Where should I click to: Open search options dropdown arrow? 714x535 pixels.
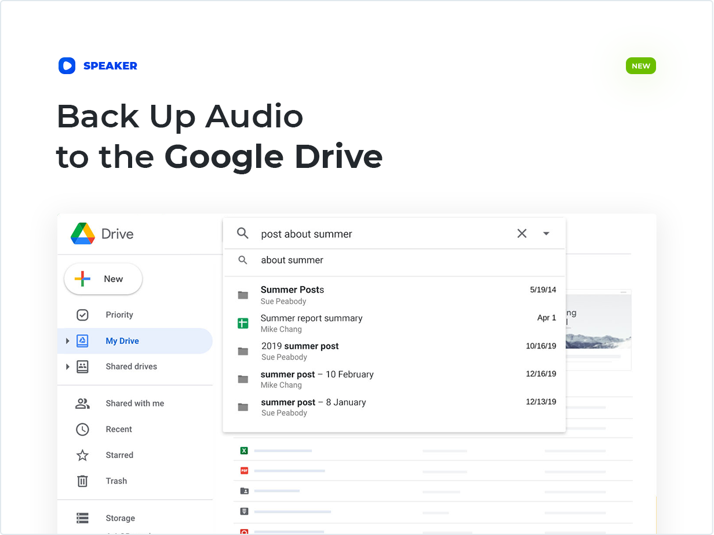pos(546,233)
